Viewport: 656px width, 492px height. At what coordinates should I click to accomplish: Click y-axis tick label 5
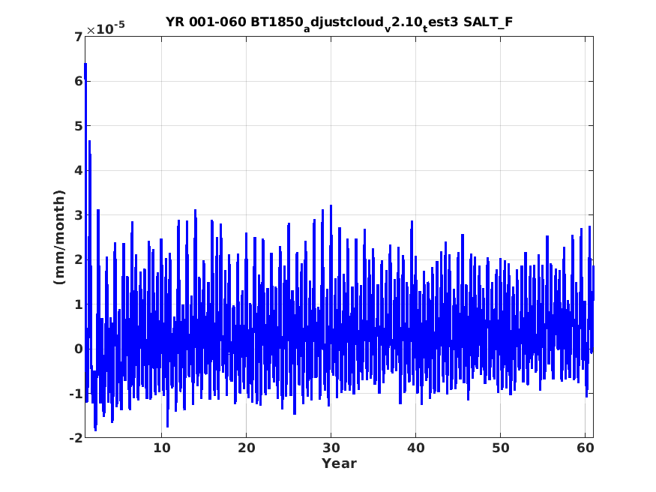(x=79, y=126)
